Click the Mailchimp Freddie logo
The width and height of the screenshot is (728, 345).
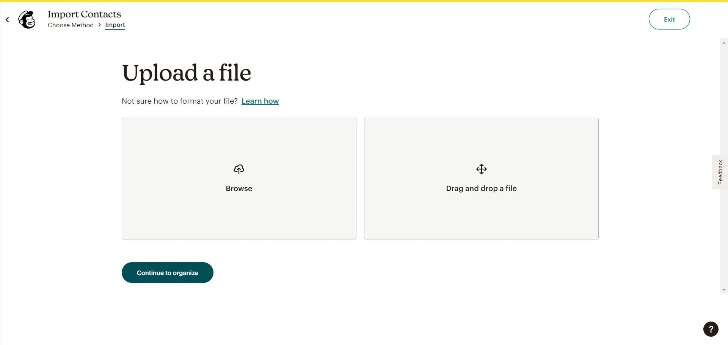(27, 19)
